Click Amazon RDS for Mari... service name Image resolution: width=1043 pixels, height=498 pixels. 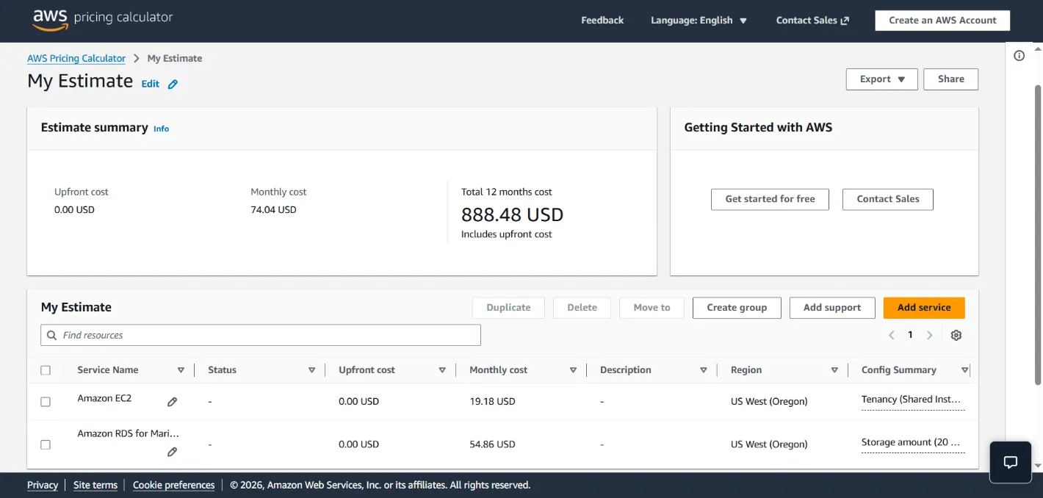pos(129,433)
